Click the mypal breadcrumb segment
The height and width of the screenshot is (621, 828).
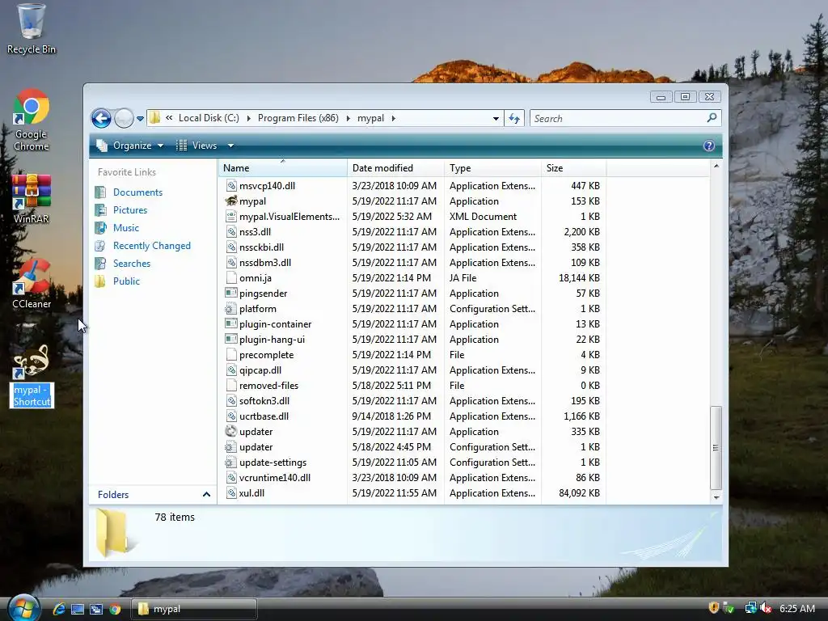click(x=370, y=118)
